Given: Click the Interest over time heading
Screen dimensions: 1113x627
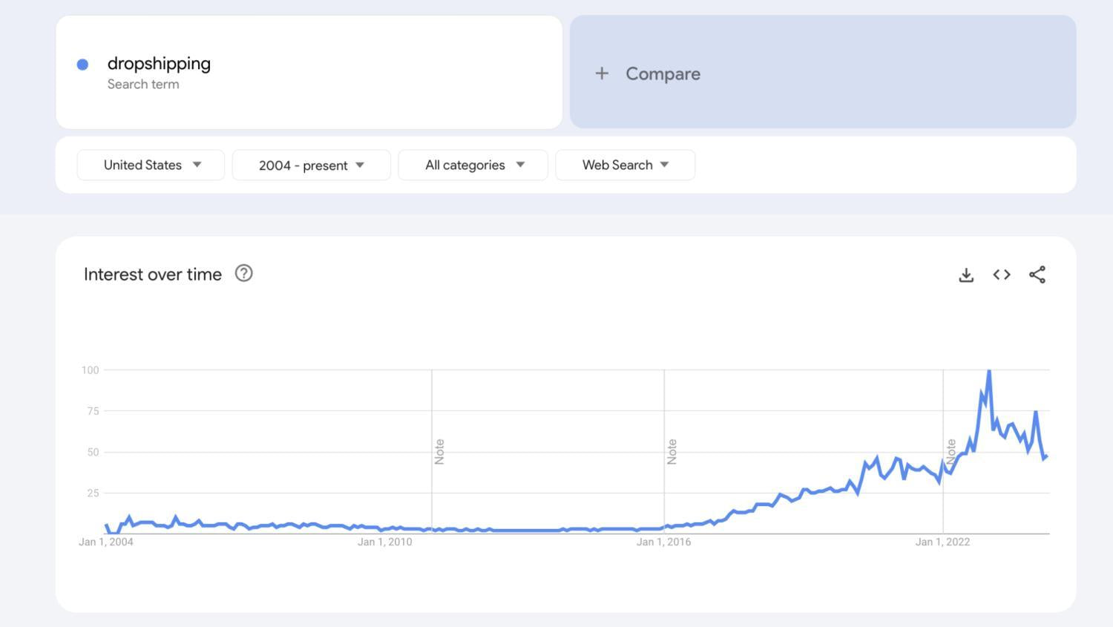Looking at the screenshot, I should (152, 274).
